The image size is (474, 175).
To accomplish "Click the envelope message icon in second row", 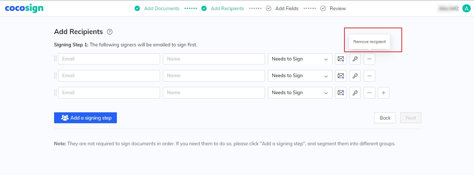I will tap(341, 76).
